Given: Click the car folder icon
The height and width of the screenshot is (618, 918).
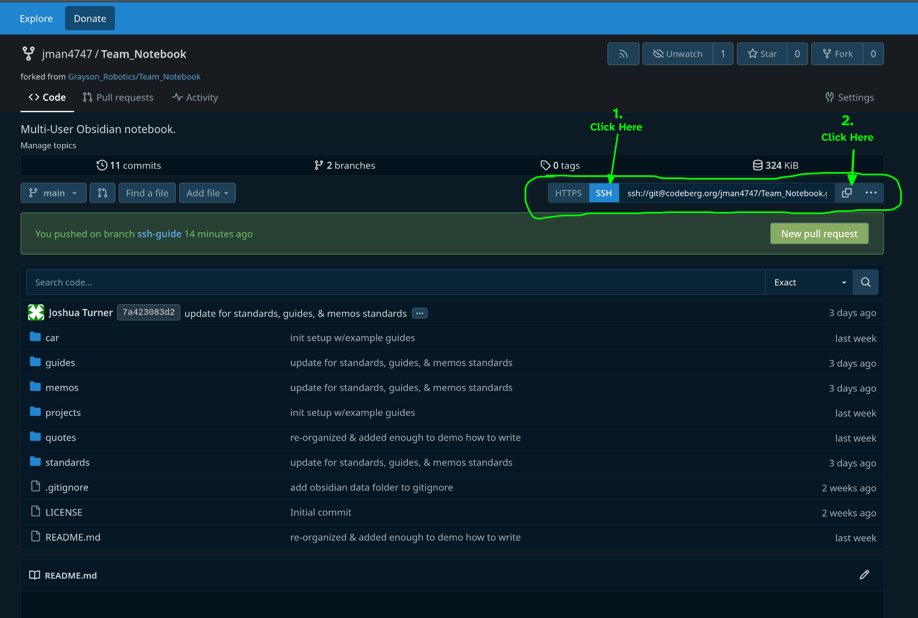Looking at the screenshot, I should 36,337.
